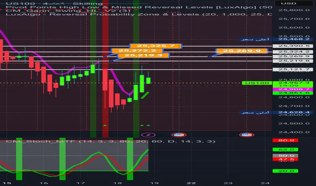Click the 25,219.8 price scale label
Screen dimensions: 316x186
(293, 61)
